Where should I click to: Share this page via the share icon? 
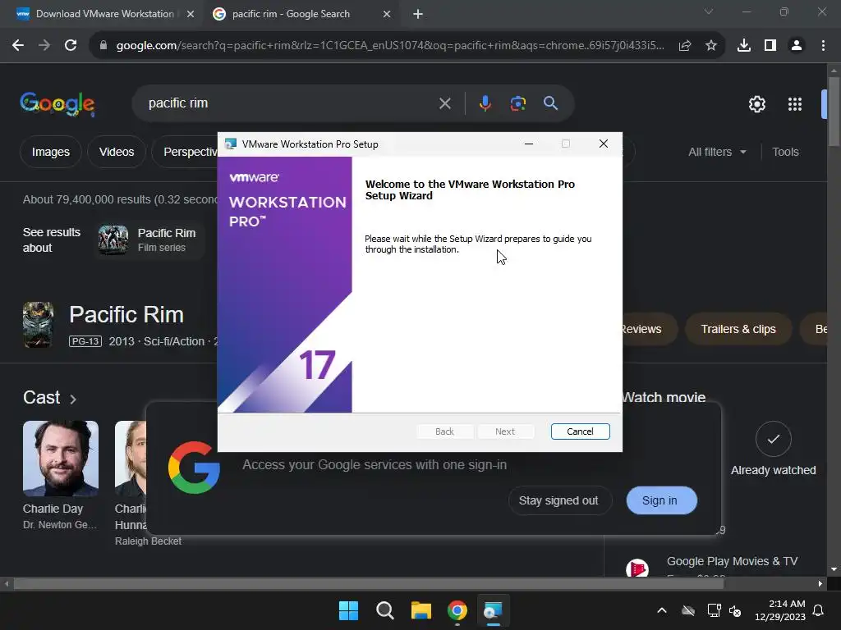684,46
